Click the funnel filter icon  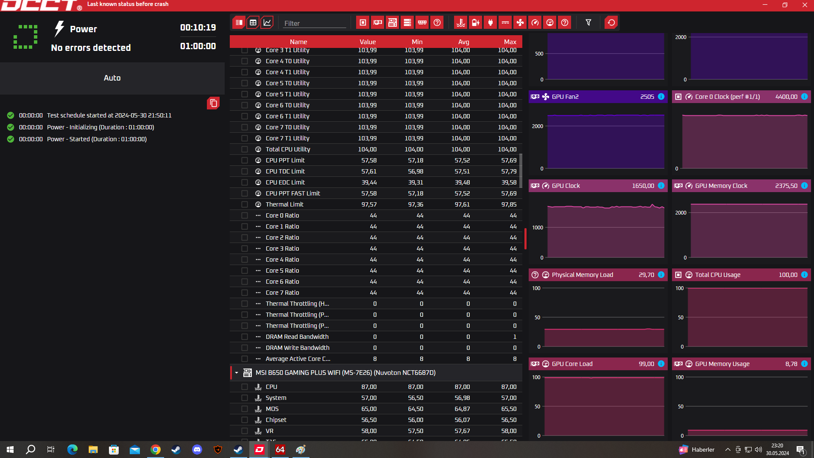tap(588, 22)
